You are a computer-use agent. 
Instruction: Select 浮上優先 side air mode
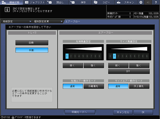click(x=139, y=86)
